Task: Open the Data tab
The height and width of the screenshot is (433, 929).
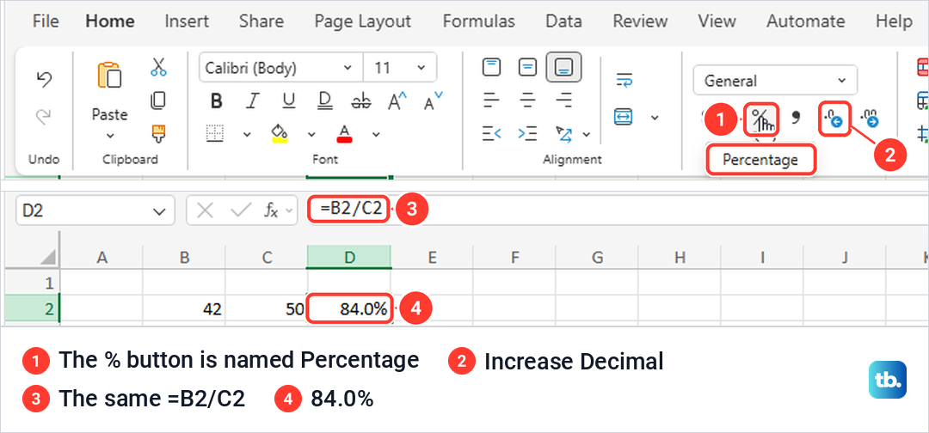Action: point(563,21)
